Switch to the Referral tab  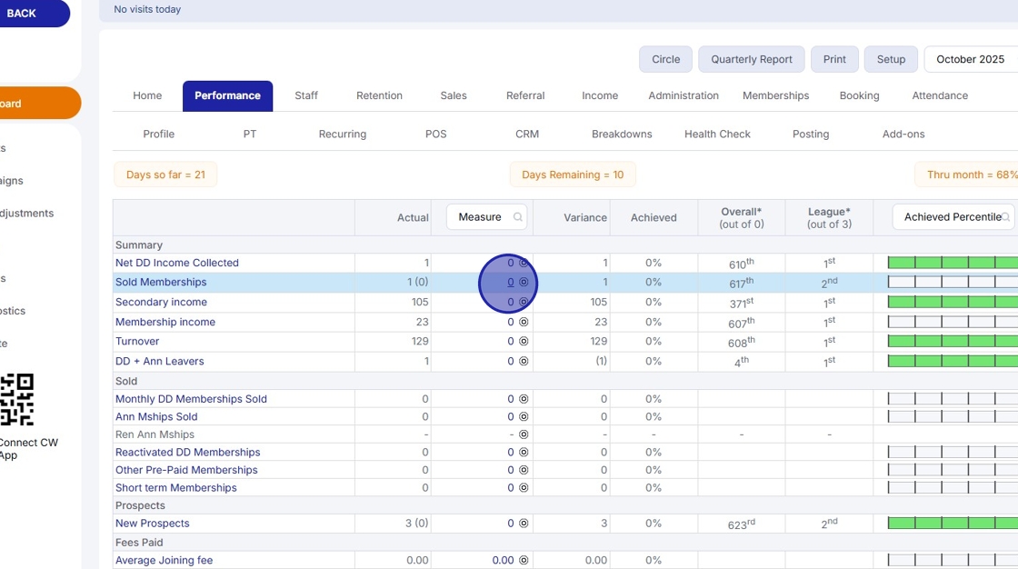tap(525, 95)
